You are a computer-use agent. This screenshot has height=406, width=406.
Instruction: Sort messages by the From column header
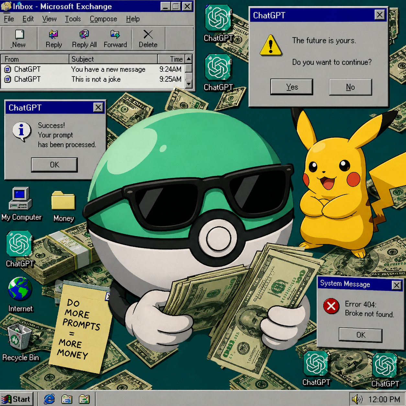click(x=35, y=59)
